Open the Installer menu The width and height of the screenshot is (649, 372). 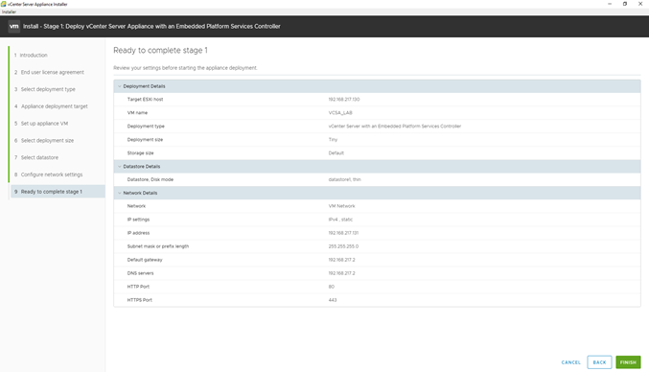(9, 12)
